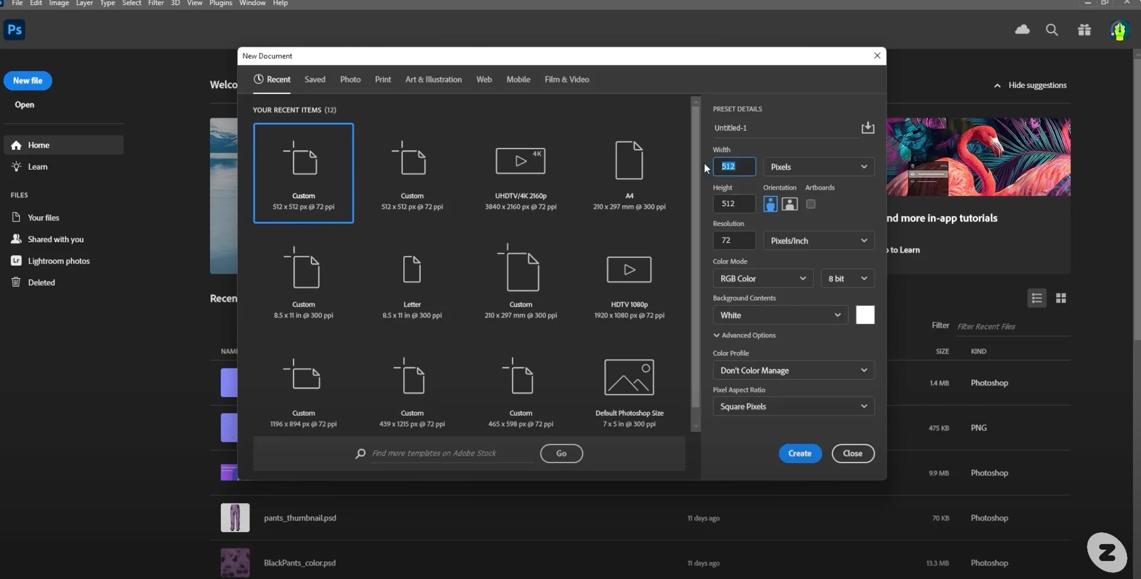Choose the Letter preset
The width and height of the screenshot is (1141, 579).
(x=412, y=282)
